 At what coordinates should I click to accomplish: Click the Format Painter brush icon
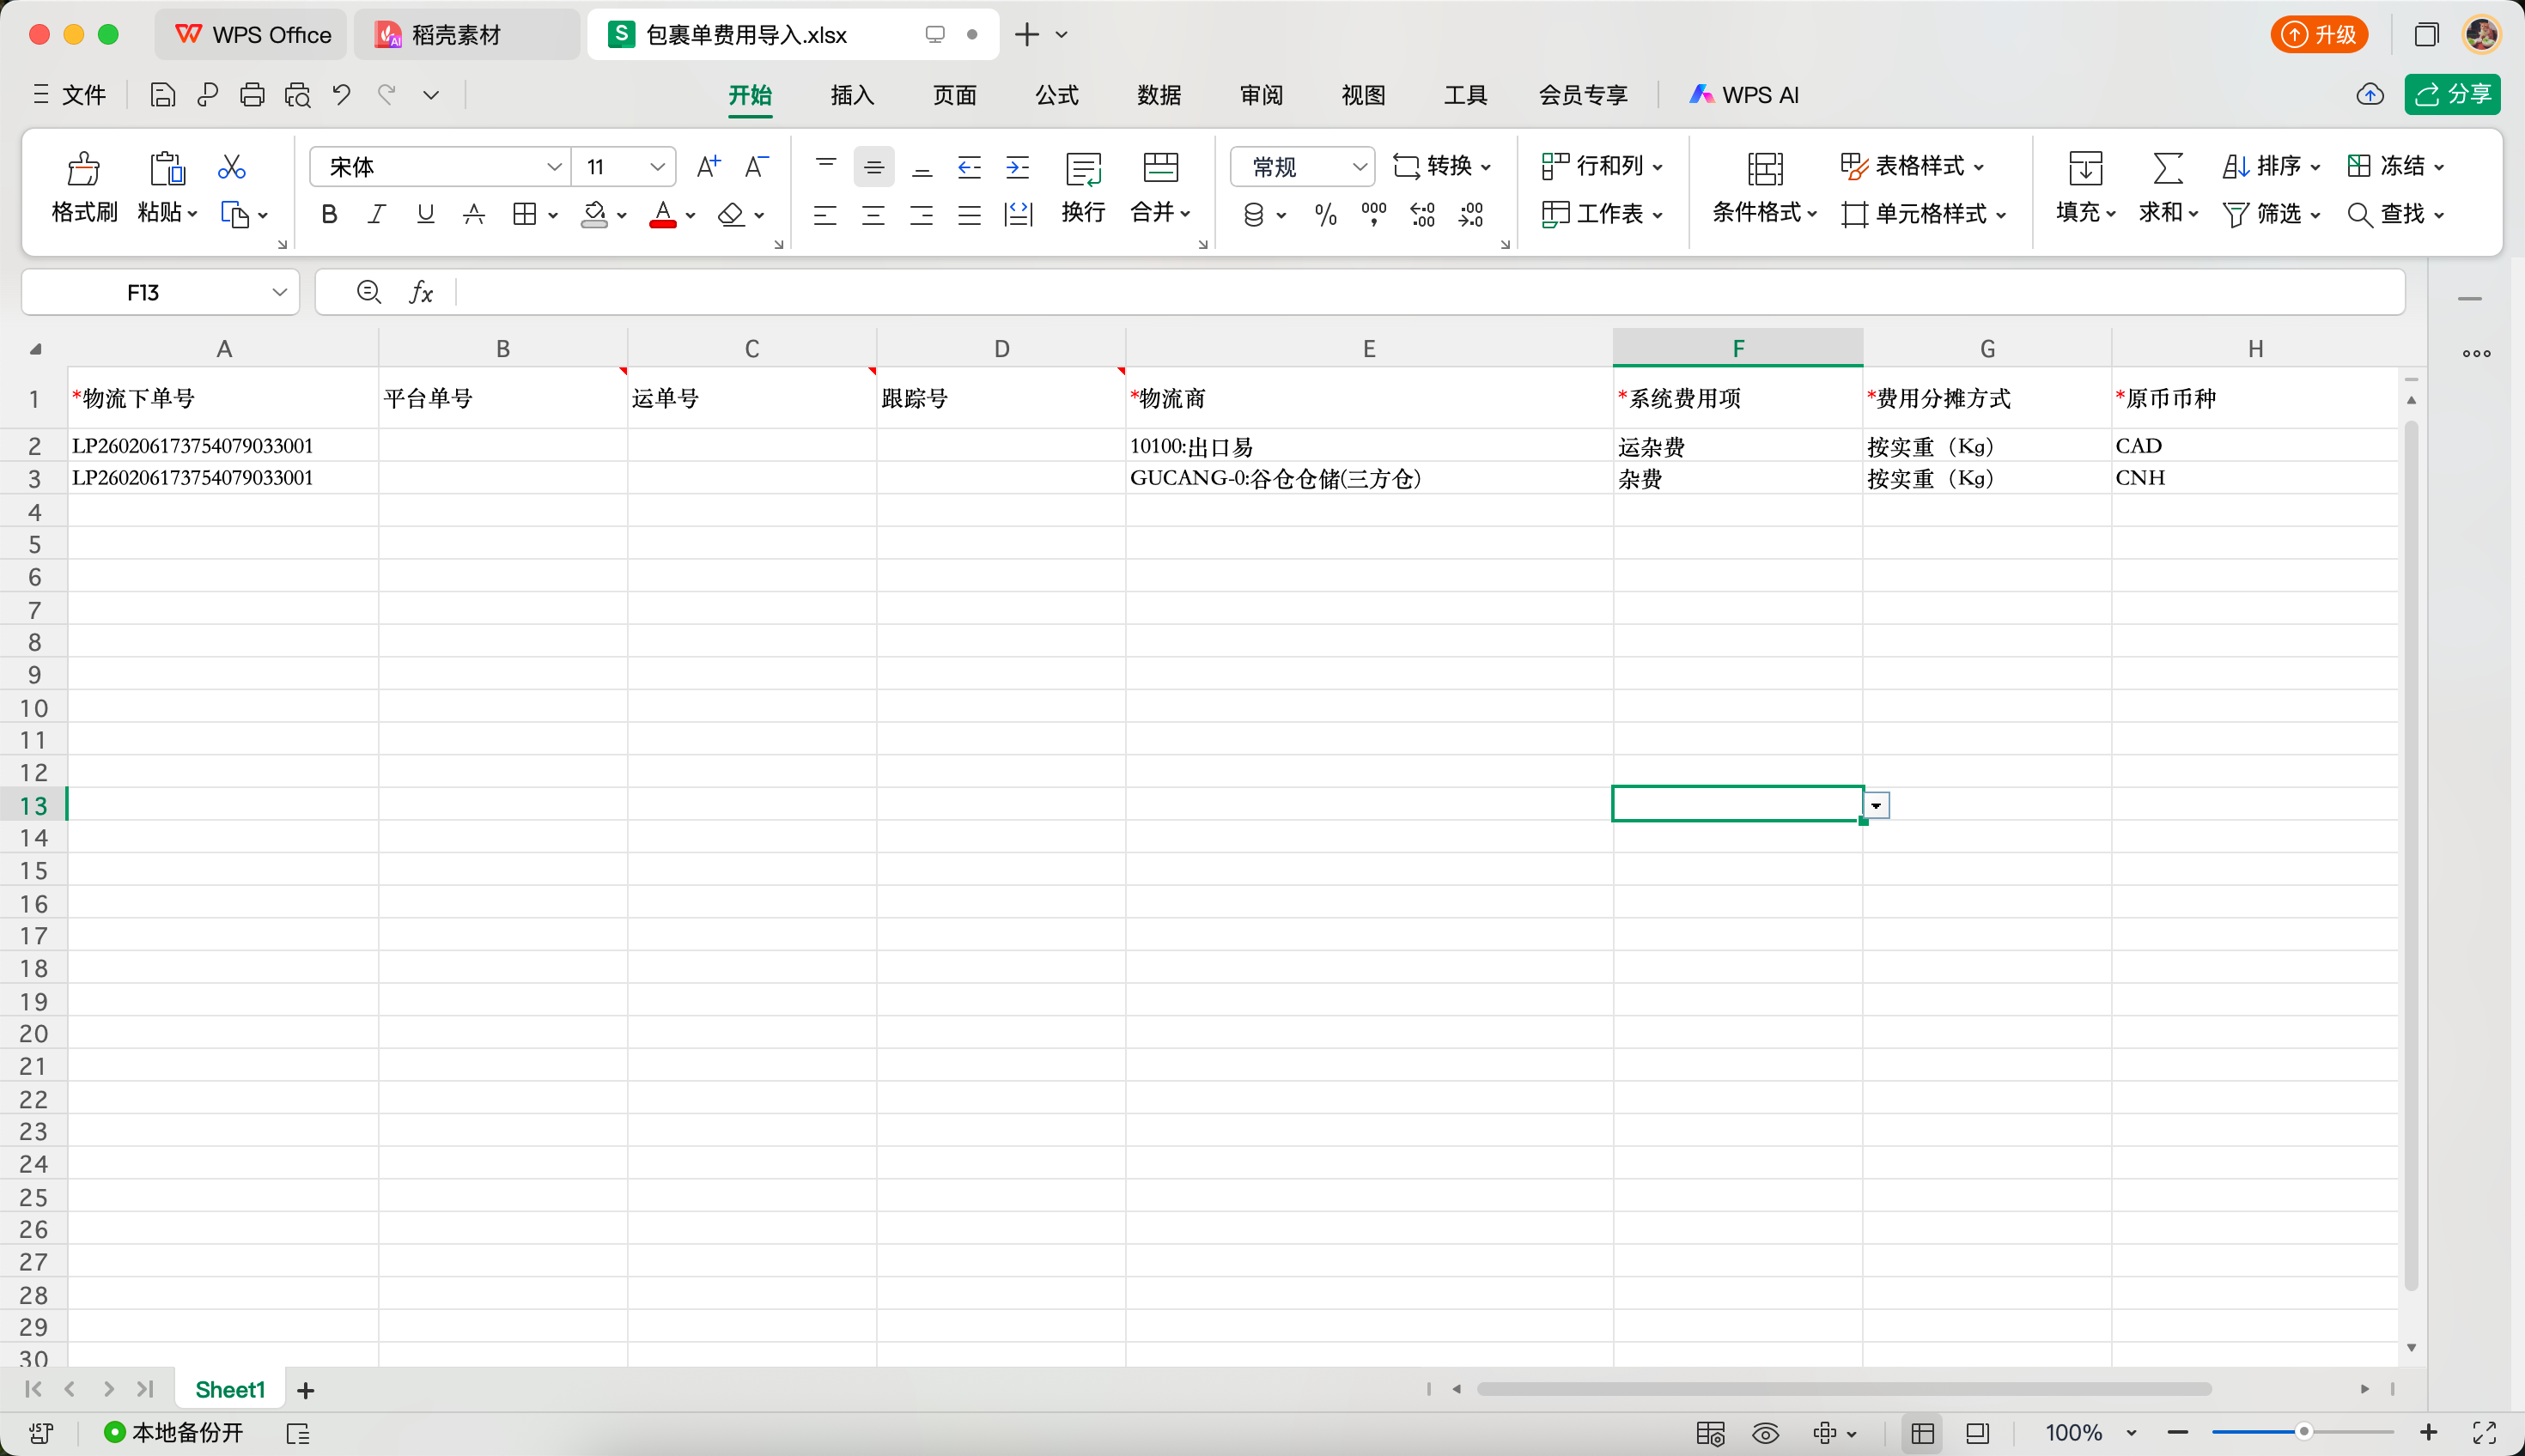pyautogui.click(x=84, y=168)
